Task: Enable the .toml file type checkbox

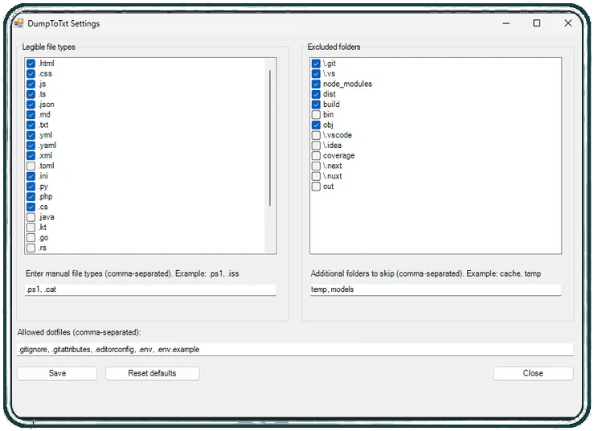Action: pos(31,166)
